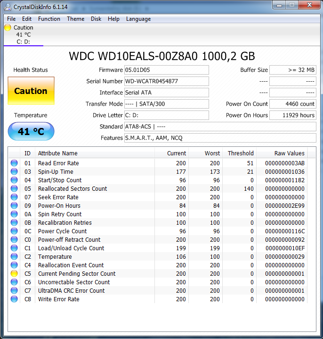Open the Language menu

tap(138, 19)
